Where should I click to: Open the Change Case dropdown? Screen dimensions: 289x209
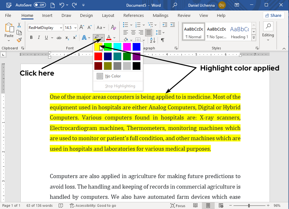pos(101,28)
